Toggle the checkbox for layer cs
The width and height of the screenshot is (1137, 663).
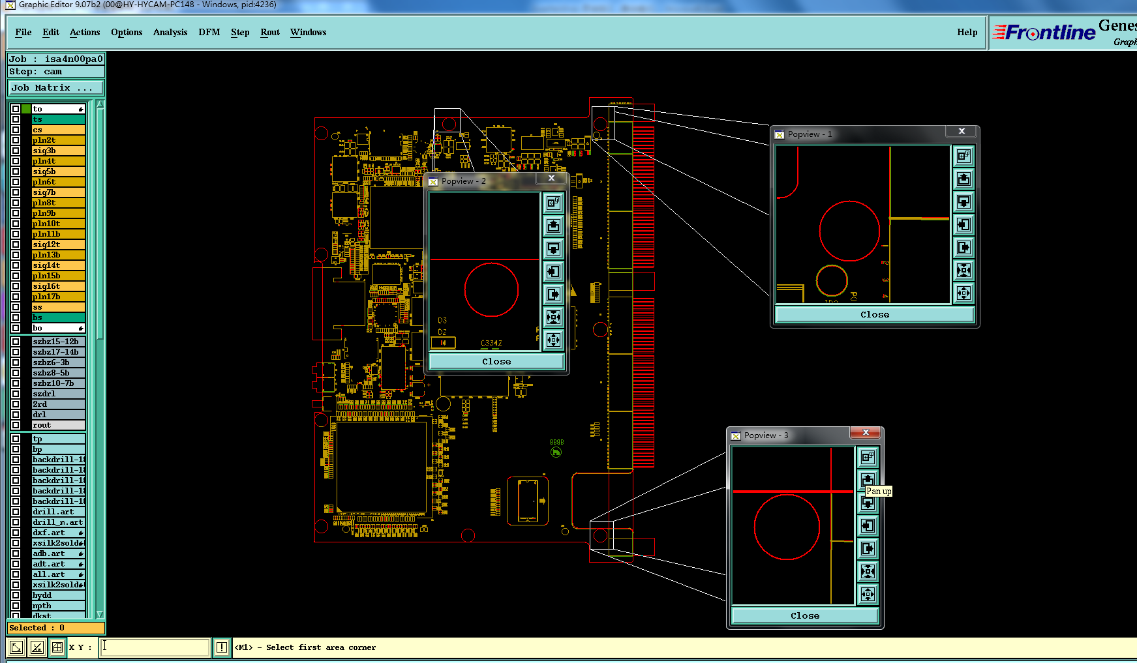pyautogui.click(x=16, y=130)
